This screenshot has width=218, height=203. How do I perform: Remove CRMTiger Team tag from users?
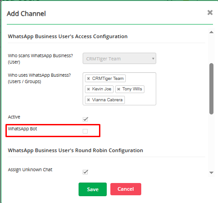click(89, 79)
